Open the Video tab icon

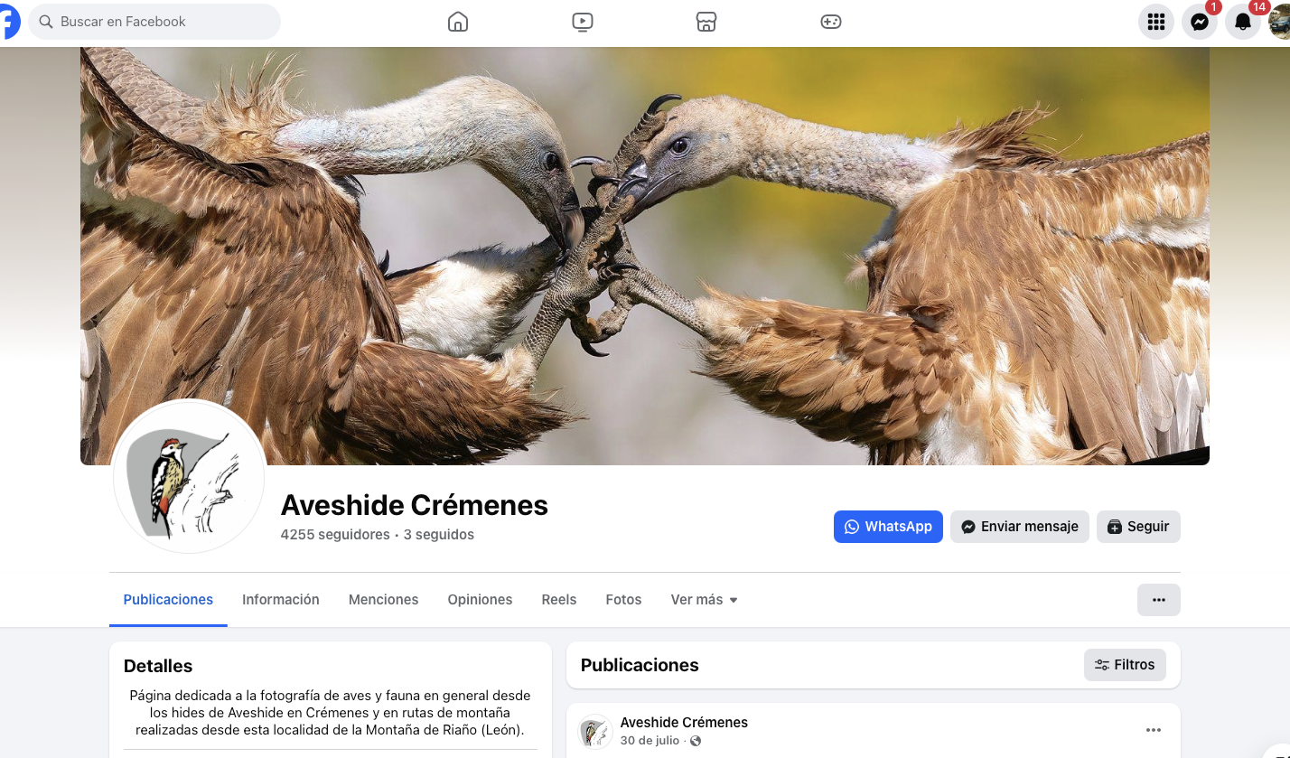coord(583,22)
